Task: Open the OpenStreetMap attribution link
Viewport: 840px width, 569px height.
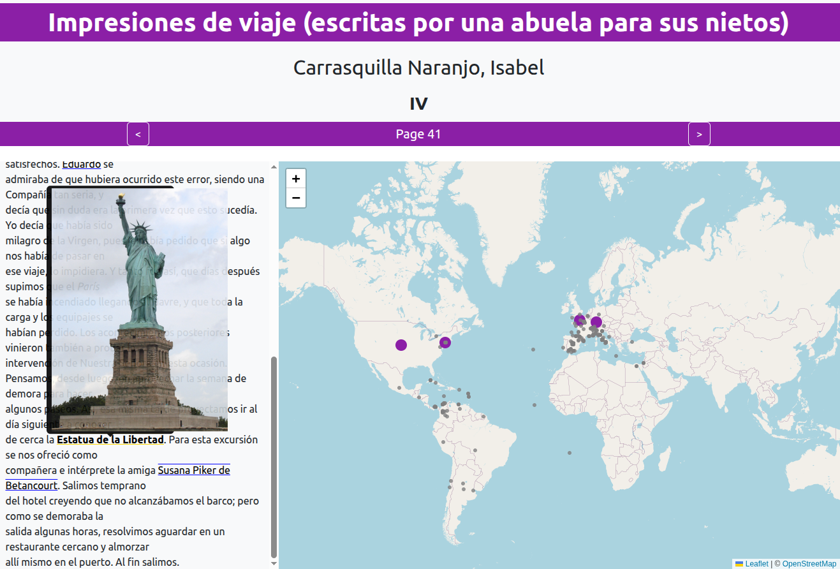Action: (x=809, y=564)
